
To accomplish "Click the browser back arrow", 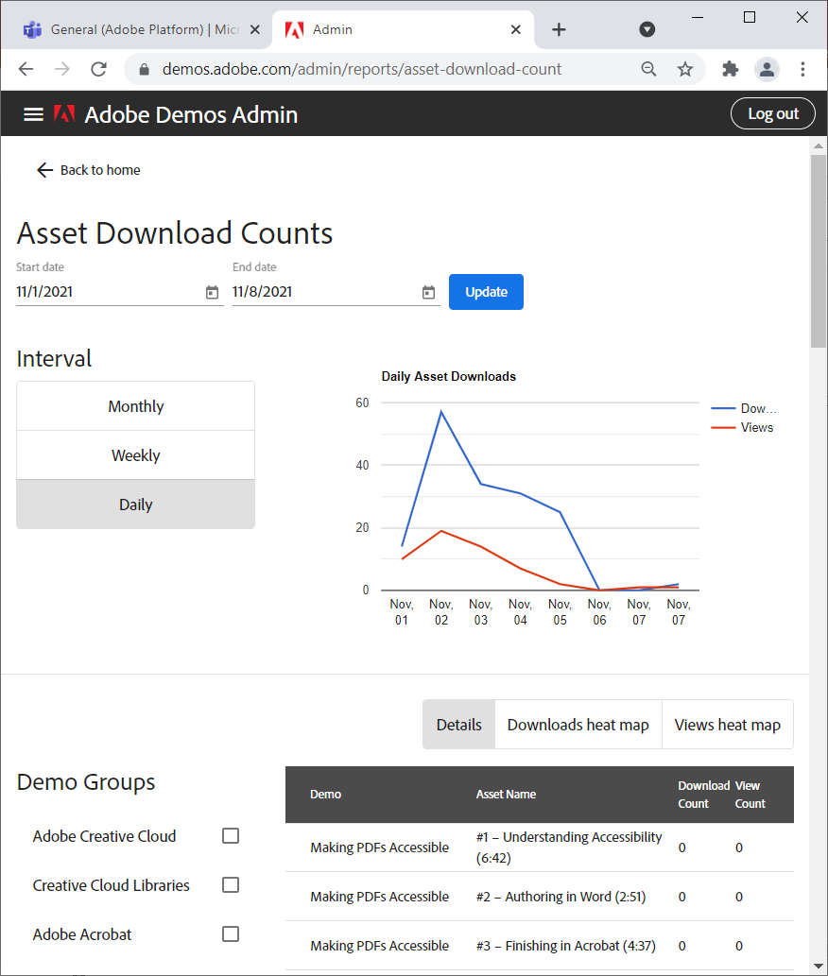I will tap(26, 69).
